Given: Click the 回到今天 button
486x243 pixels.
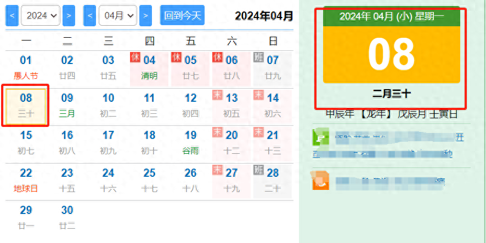Looking at the screenshot, I should coord(183,15).
